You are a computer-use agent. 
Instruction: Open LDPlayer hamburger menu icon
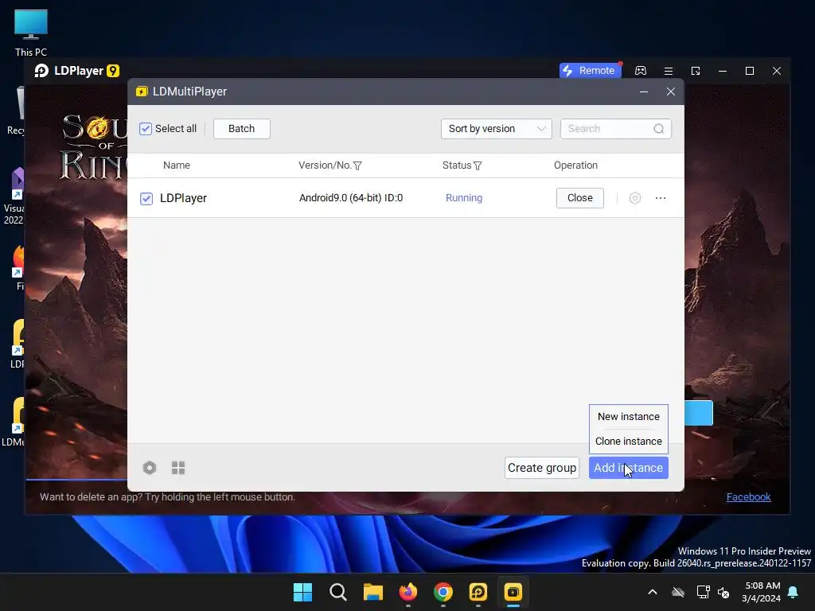click(669, 71)
